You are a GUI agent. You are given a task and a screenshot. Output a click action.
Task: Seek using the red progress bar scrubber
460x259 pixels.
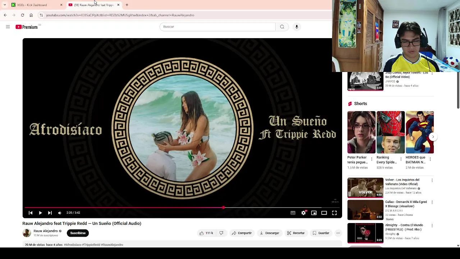224,208
